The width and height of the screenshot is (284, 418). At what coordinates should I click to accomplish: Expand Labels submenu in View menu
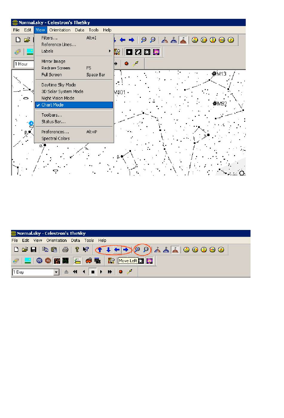74,51
